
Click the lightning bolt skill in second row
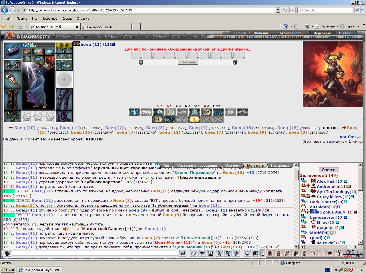170,119
